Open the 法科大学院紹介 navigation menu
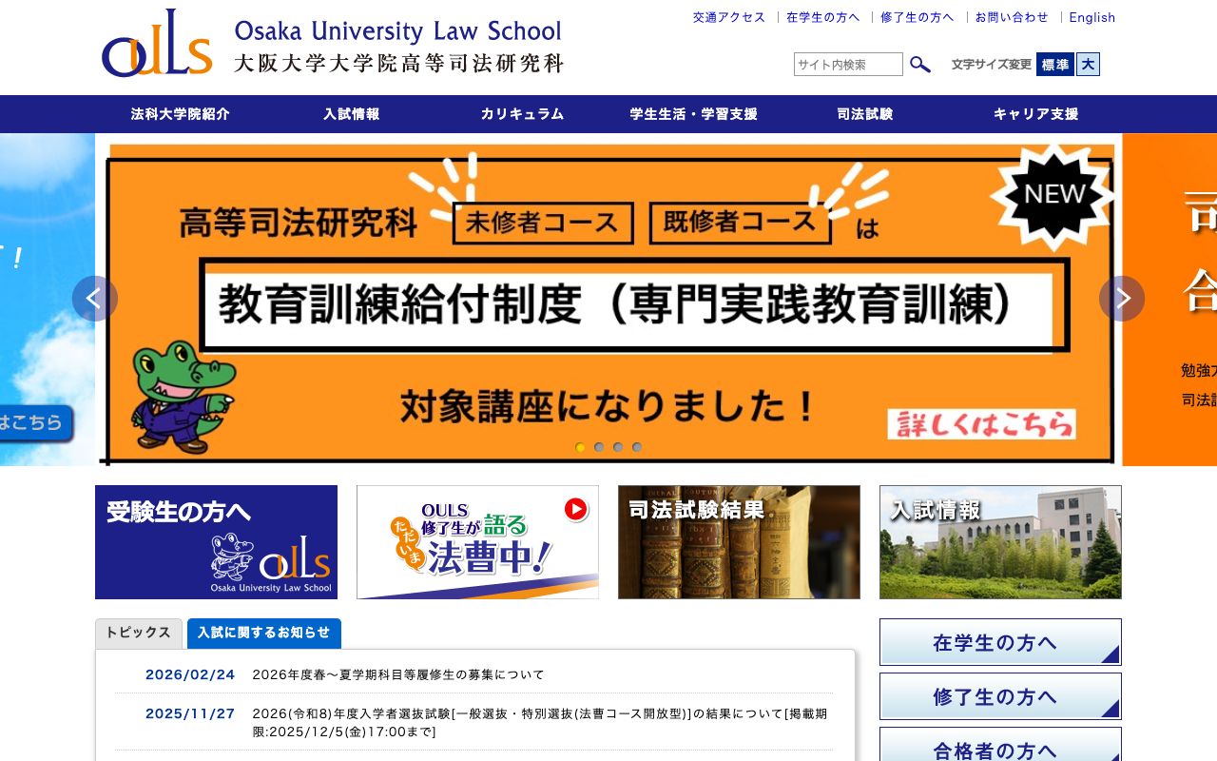This screenshot has width=1217, height=761. [x=179, y=114]
